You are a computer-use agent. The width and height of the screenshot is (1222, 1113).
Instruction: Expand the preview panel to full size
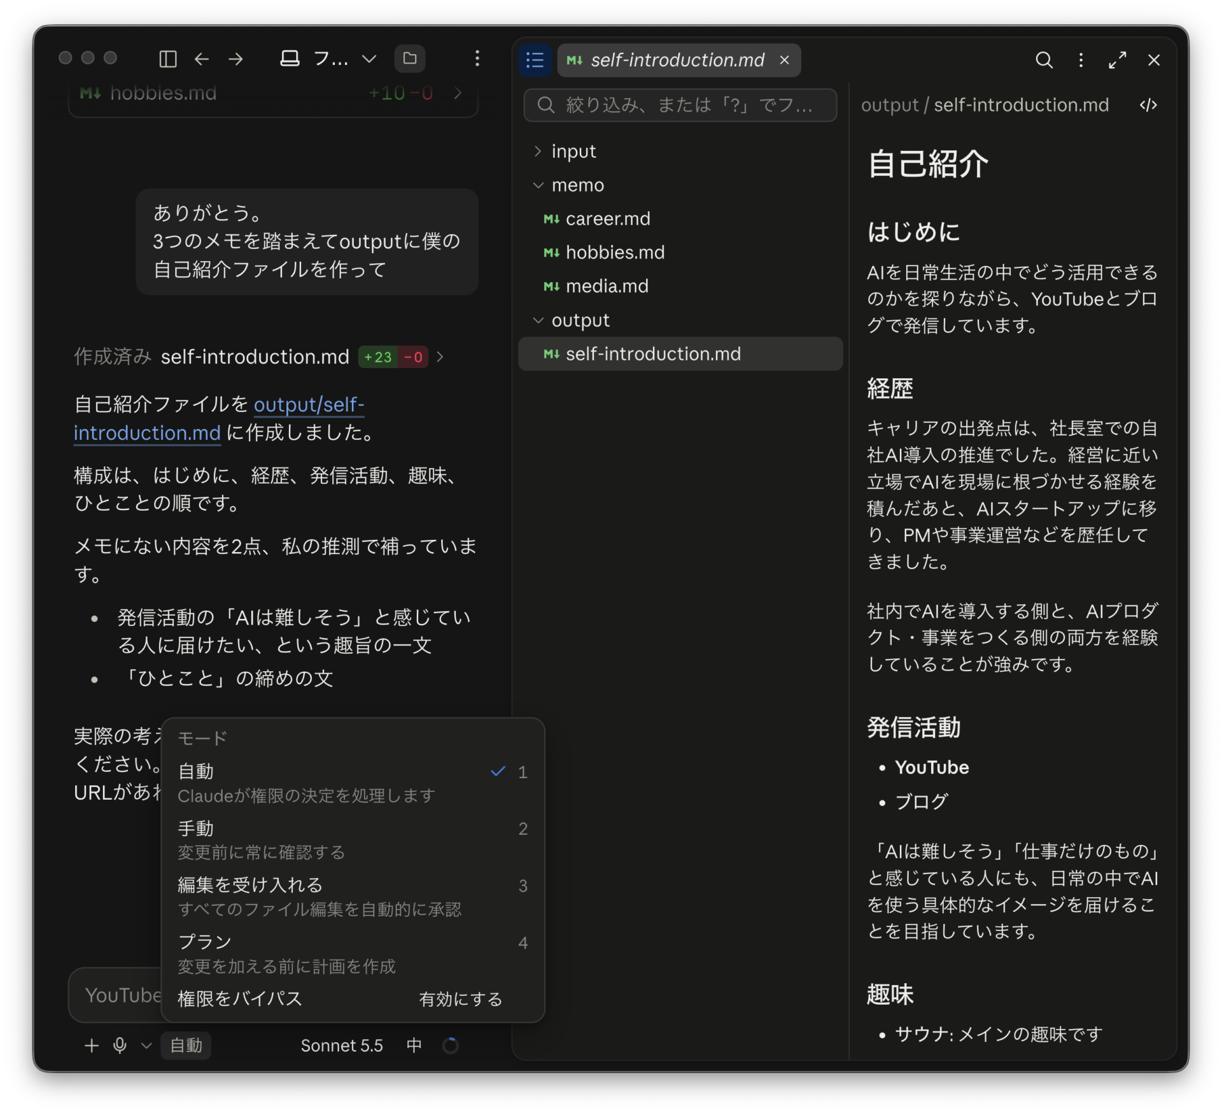tap(1117, 60)
